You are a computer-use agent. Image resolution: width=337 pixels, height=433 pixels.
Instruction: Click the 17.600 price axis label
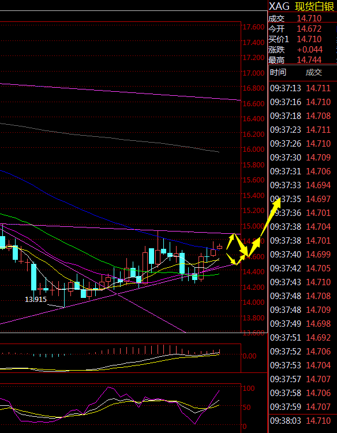point(253,27)
